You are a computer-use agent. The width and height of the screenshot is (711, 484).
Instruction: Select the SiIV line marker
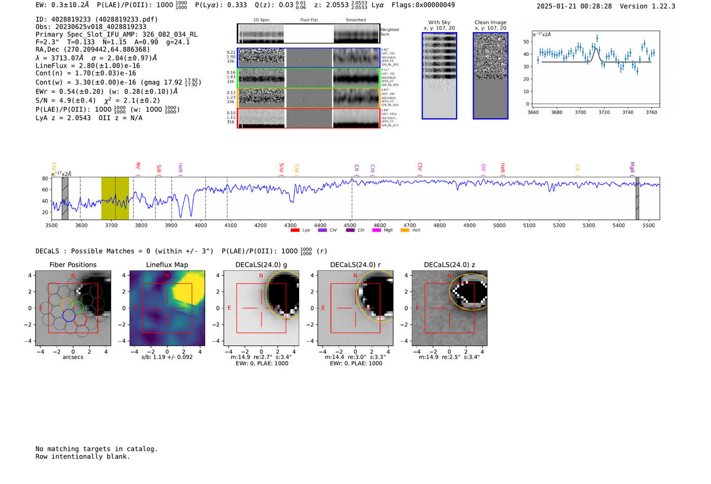pyautogui.click(x=281, y=169)
